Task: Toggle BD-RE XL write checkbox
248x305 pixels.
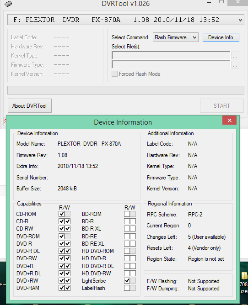Action: (x=133, y=243)
